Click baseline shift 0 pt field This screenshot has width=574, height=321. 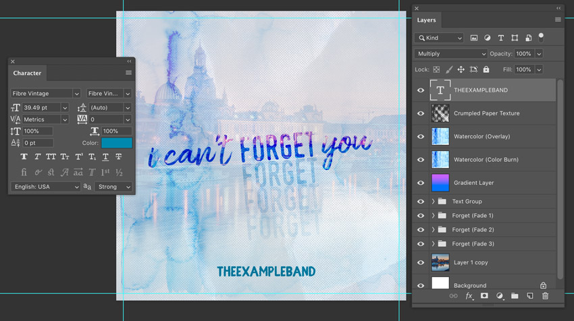38,143
